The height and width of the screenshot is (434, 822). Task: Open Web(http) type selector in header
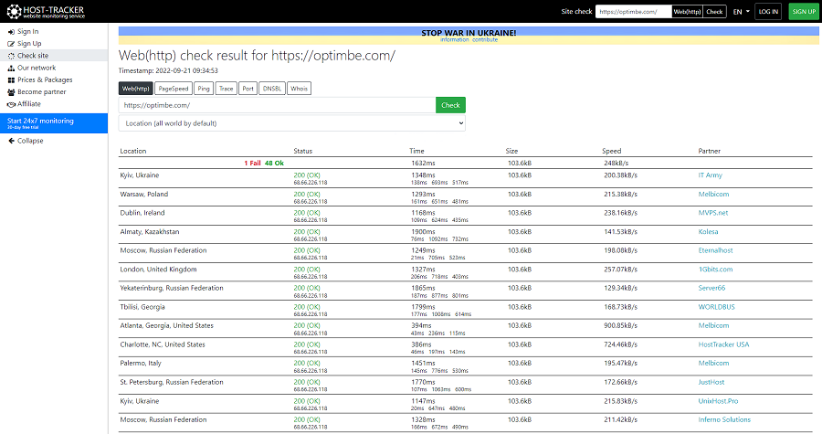687,12
